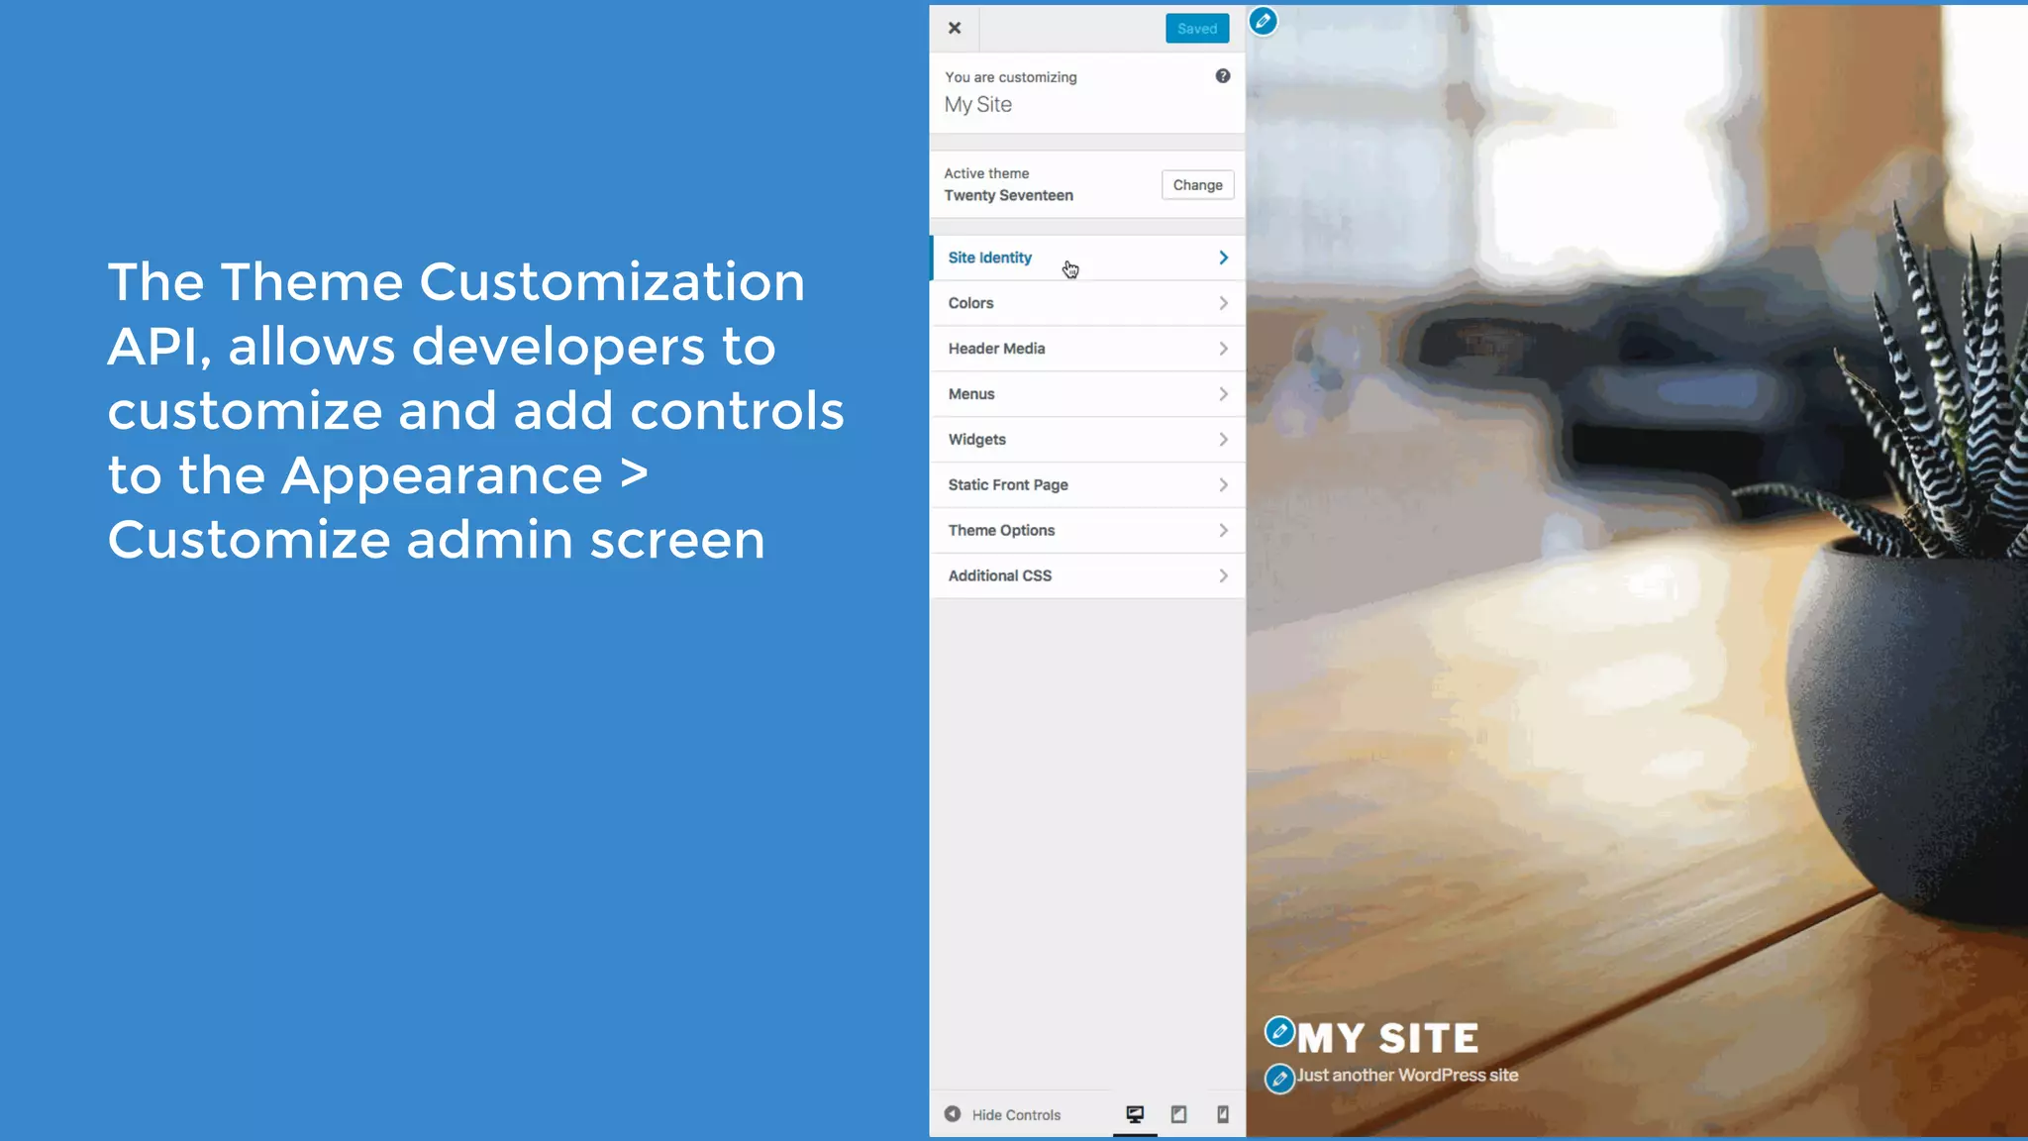The height and width of the screenshot is (1141, 2028).
Task: Click the edit pencil shortcut at top of preview
Action: pyautogui.click(x=1263, y=21)
